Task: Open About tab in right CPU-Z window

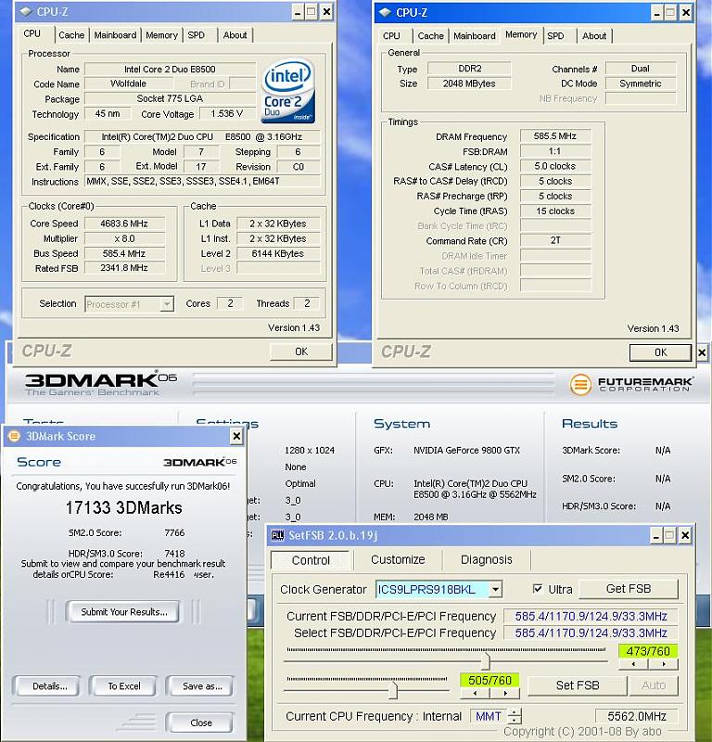Action: pyautogui.click(x=594, y=36)
